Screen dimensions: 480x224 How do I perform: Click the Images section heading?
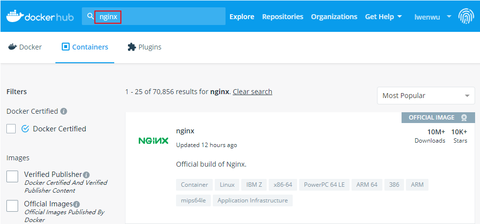(x=18, y=158)
